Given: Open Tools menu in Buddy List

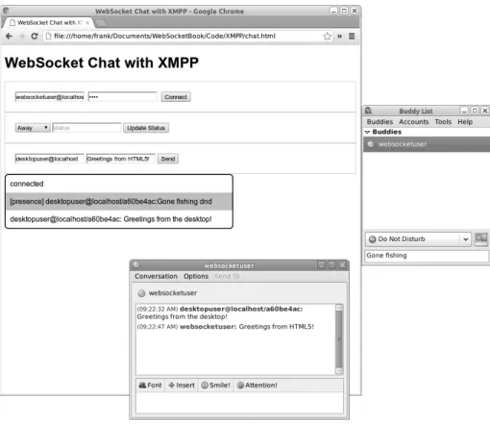Looking at the screenshot, I should [443, 122].
